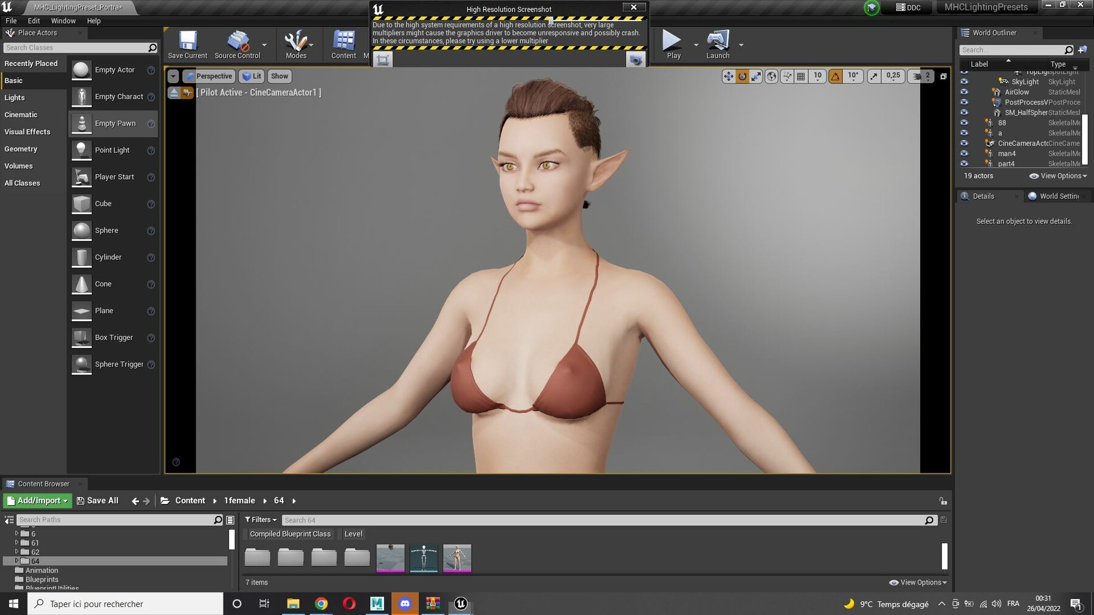Open the Source Control toolbar icon

pyautogui.click(x=237, y=44)
